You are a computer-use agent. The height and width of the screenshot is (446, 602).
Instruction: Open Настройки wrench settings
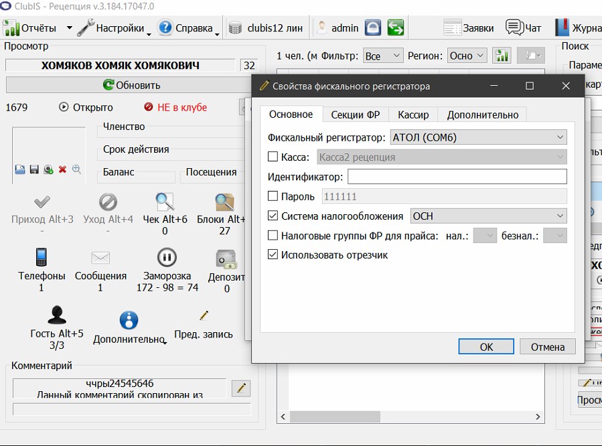point(86,27)
